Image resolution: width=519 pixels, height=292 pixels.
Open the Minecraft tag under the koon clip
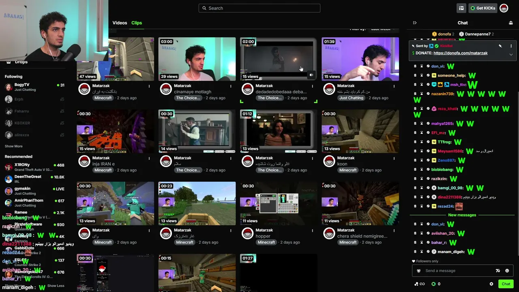pos(348,170)
